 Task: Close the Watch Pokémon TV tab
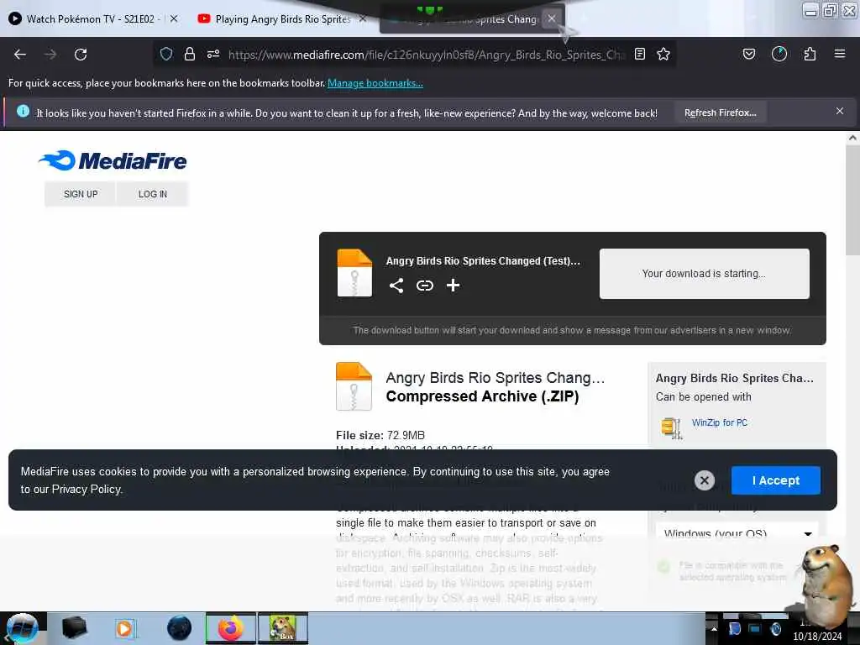pyautogui.click(x=174, y=18)
